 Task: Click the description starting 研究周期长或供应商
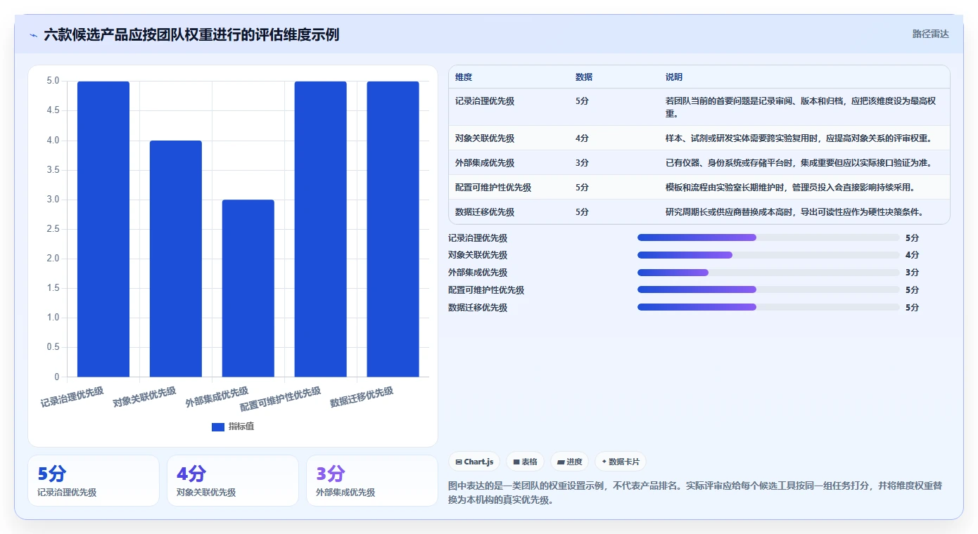(794, 212)
